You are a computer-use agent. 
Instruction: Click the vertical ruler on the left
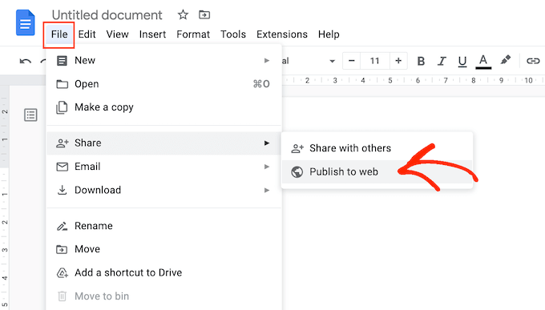[x=5, y=197]
